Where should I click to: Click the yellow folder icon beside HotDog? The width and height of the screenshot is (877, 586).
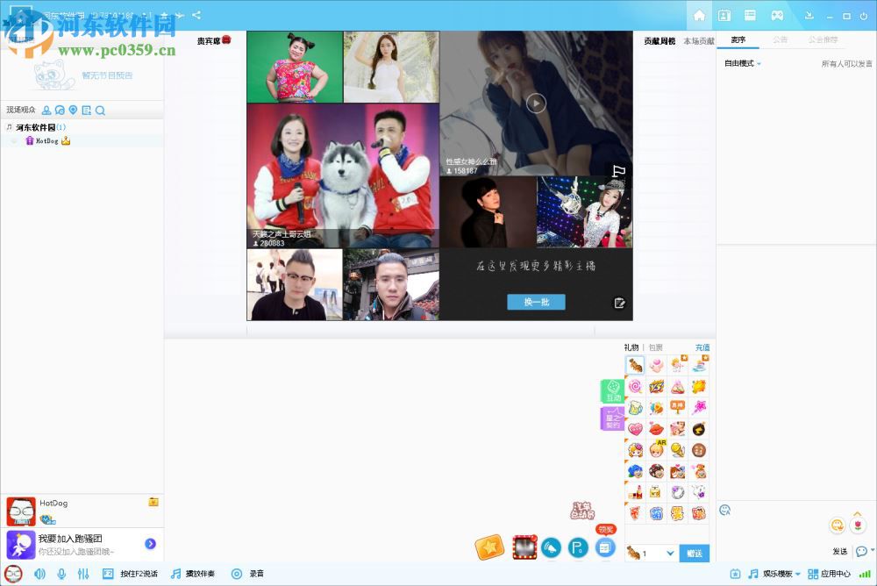click(x=153, y=502)
